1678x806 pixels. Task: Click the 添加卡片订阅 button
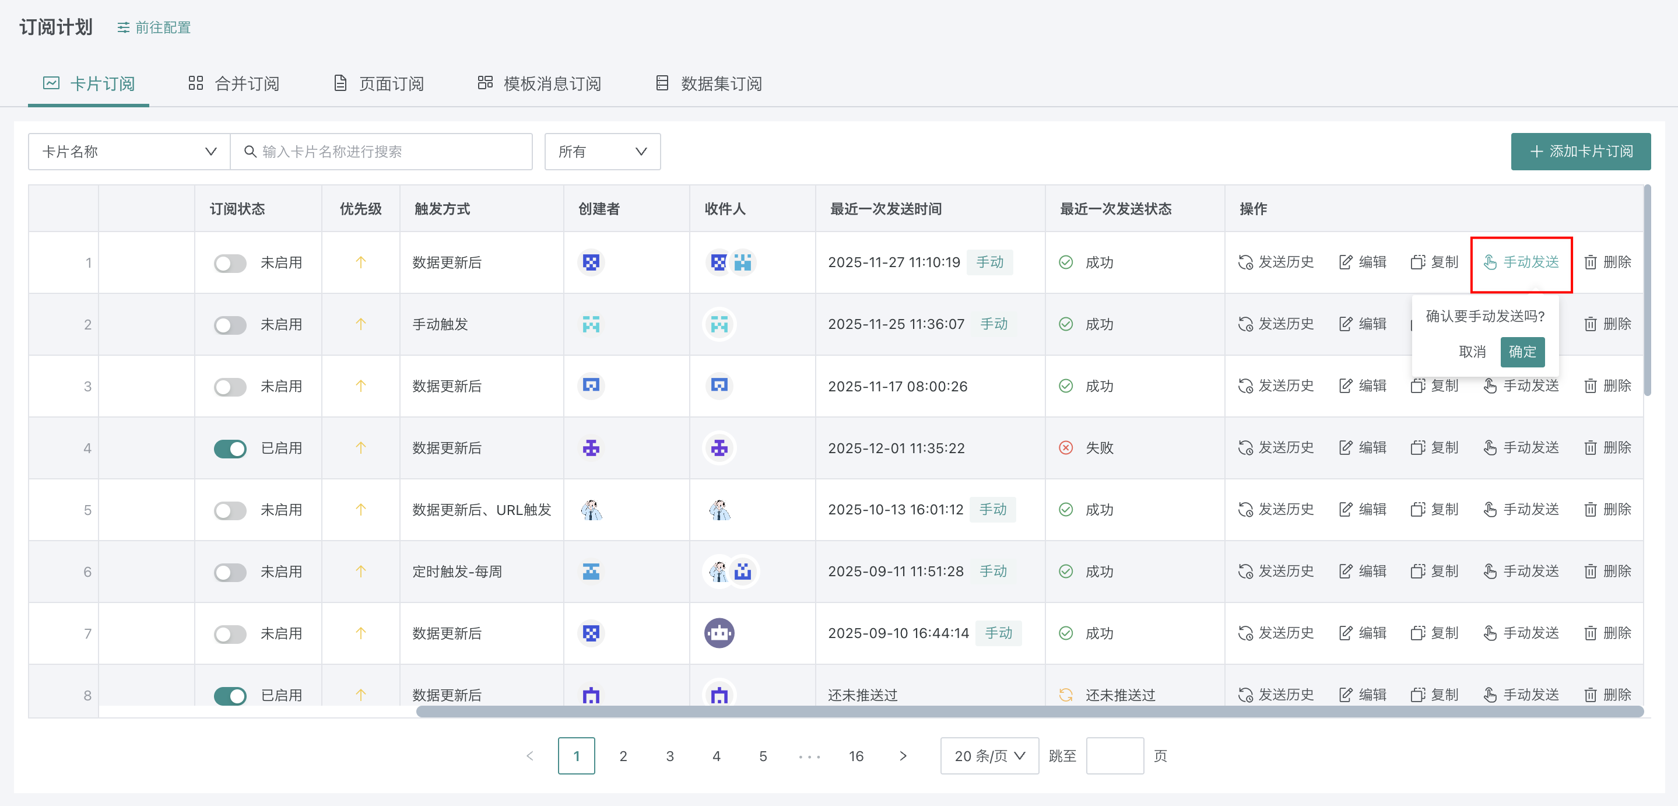point(1580,152)
